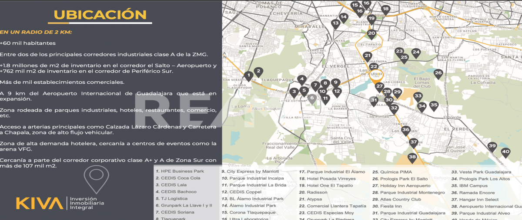Image resolution: width=522 pixels, height=220 pixels.
Task: Select map pin number 27
Action: click(x=379, y=87)
